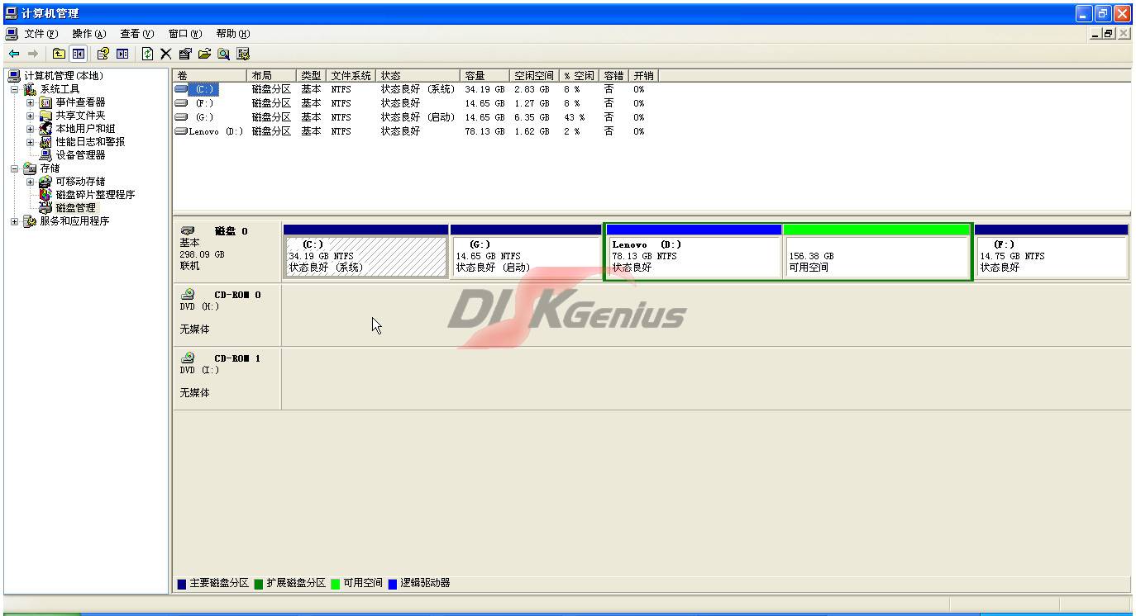Expand the 服务和应用程序 tree node
1136x616 pixels.
click(14, 221)
